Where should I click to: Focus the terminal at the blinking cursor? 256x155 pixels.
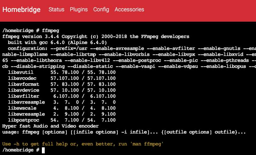pyautogui.click(x=43, y=150)
